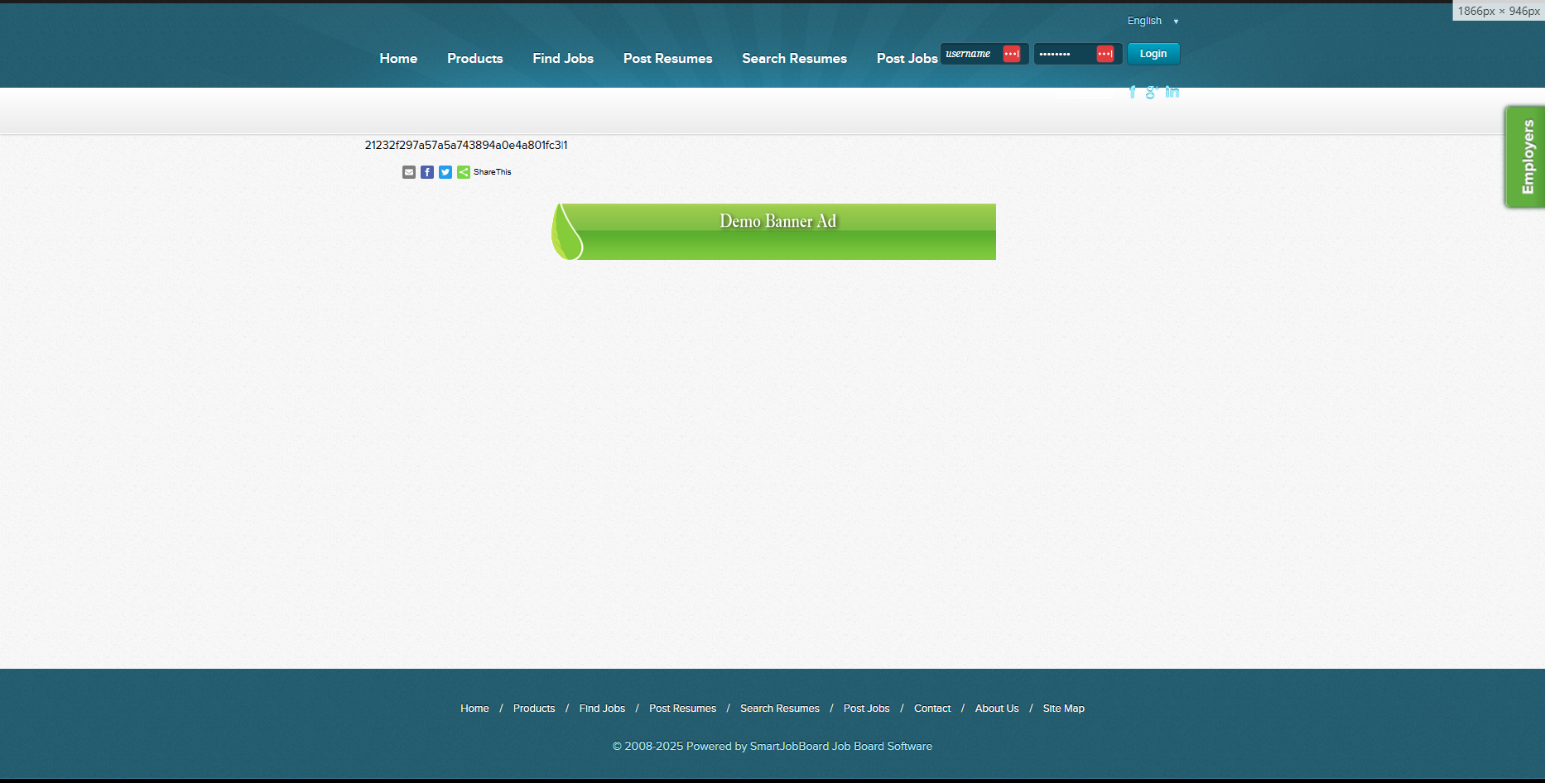This screenshot has height=783, width=1545.
Task: Share the page using the Facebook share icon
Action: click(x=427, y=172)
